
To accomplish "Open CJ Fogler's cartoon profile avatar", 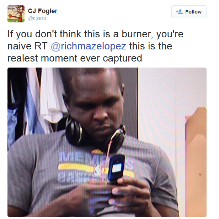I will click(16, 14).
